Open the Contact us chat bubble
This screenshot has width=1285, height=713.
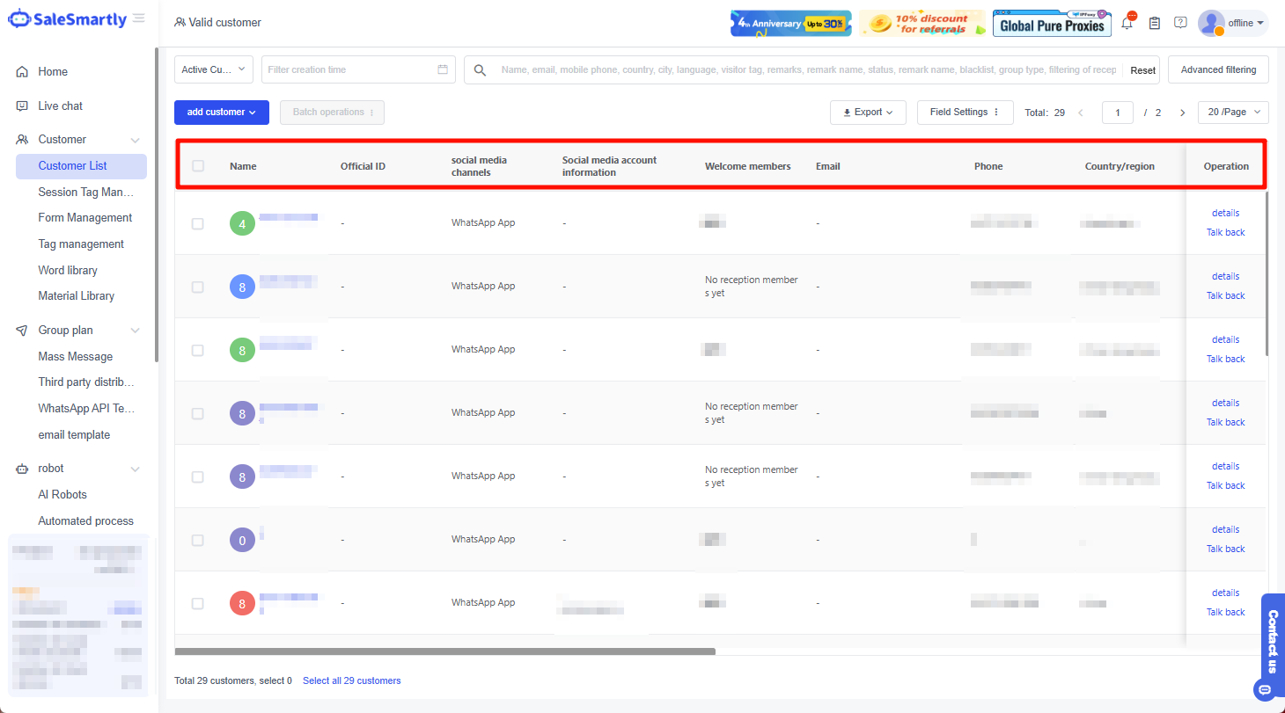1266,689
